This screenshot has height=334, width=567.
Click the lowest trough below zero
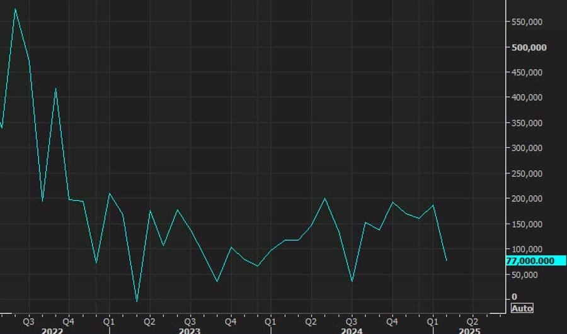[x=137, y=301]
